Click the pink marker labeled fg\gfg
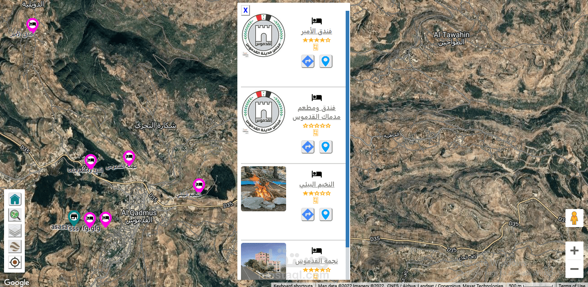 click(90, 220)
